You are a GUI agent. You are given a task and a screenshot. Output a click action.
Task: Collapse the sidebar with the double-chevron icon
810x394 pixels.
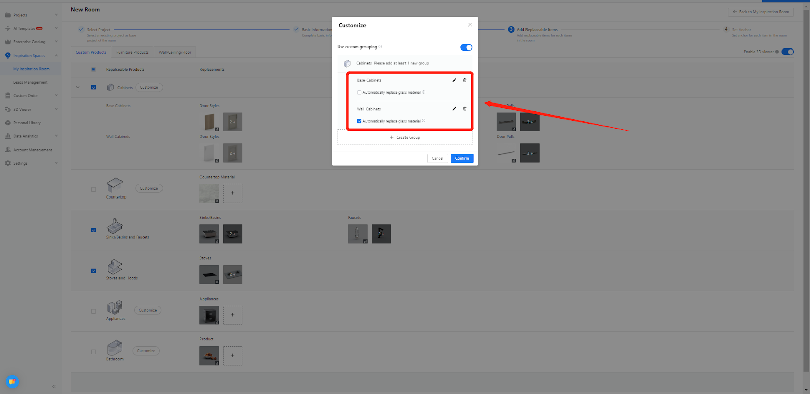tap(54, 386)
